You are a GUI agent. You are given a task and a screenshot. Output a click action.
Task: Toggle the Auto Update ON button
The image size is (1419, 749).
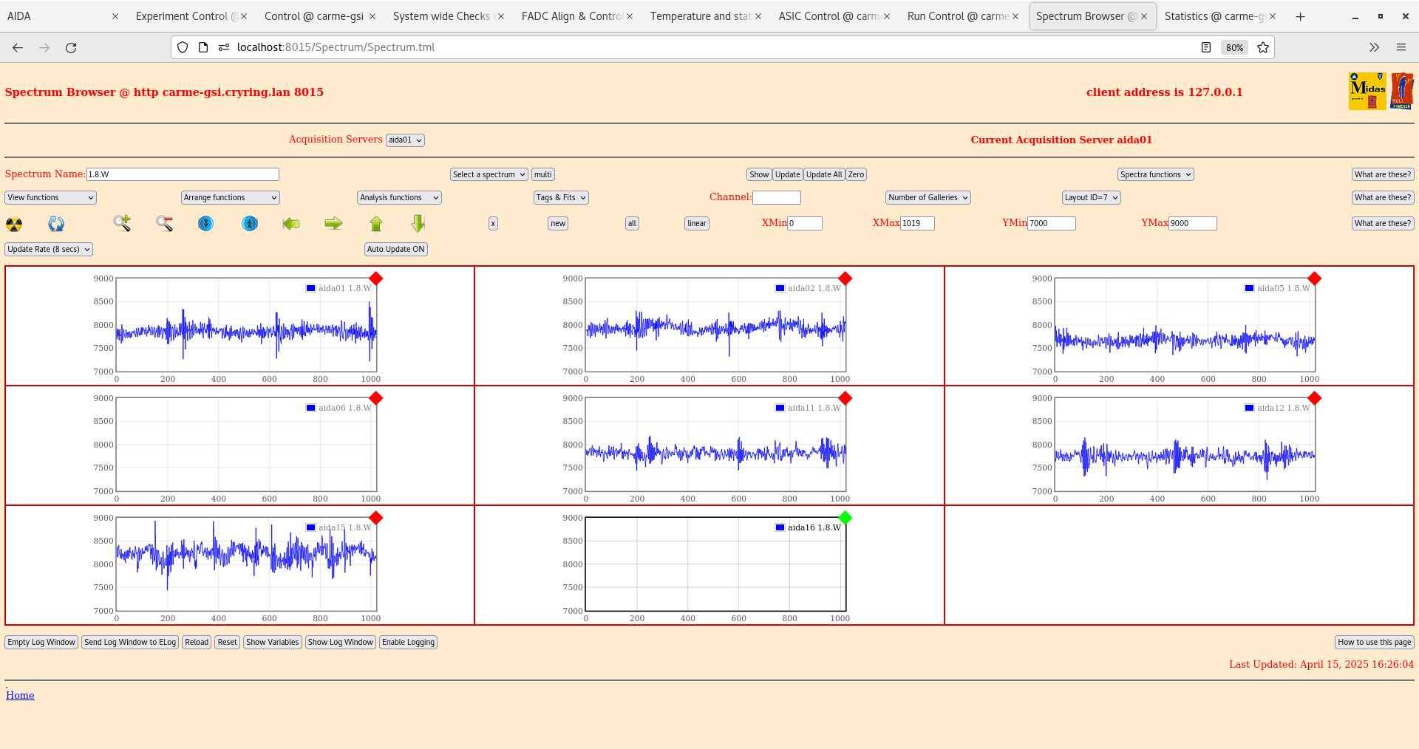pyautogui.click(x=396, y=249)
